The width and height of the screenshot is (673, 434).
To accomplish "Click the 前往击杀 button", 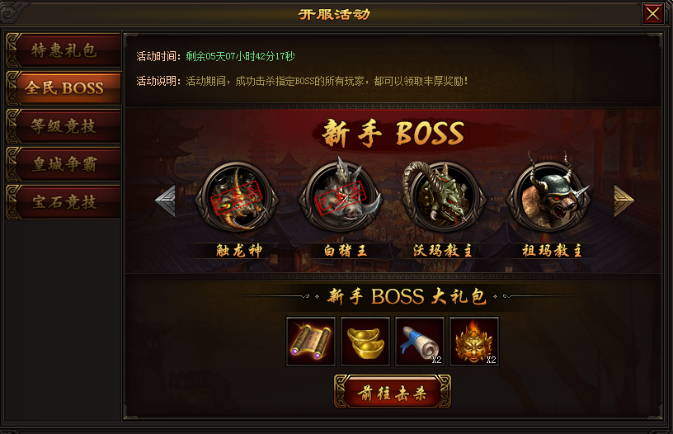I will (x=393, y=391).
